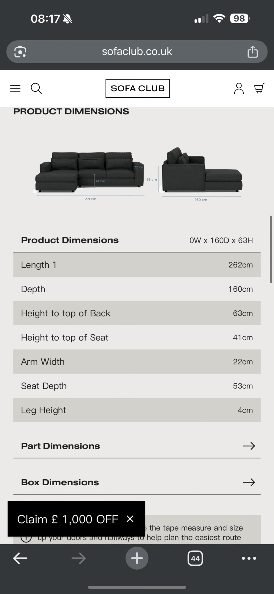Show the 44 open tabs switcher
274x594 pixels.
coord(195,558)
